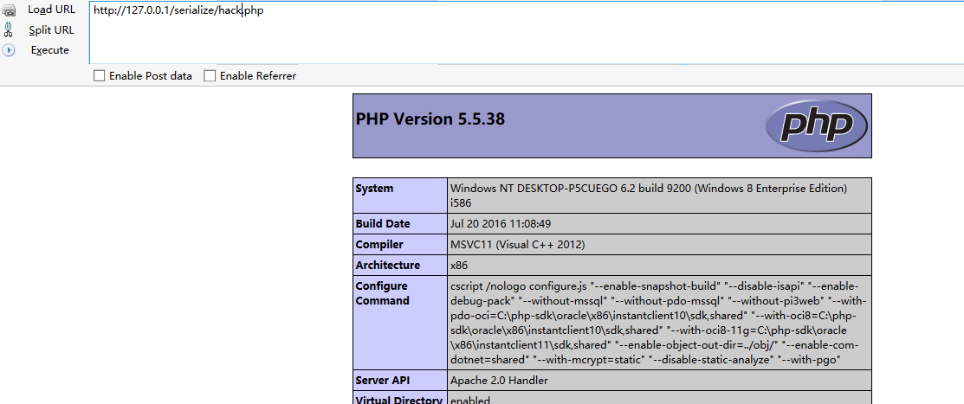This screenshot has width=964, height=404.
Task: Click the Split URL button label
Action: click(x=51, y=30)
